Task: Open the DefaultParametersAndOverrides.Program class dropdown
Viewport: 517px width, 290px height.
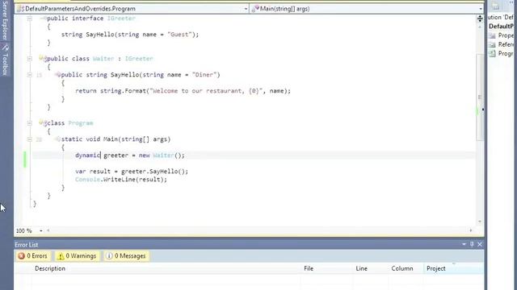Action: pos(246,9)
